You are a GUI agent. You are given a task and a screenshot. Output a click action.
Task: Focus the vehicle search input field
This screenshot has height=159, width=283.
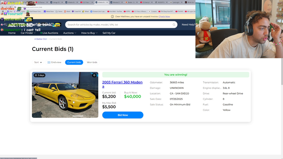click(x=121, y=25)
